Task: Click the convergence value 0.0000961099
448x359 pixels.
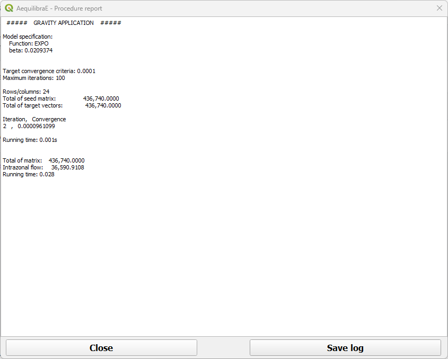Action: coord(36,126)
